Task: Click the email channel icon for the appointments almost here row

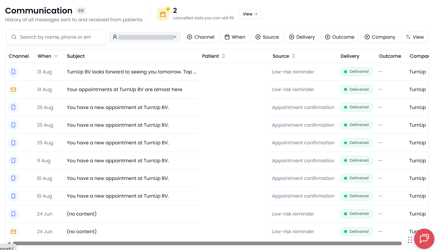Action: 13,89
